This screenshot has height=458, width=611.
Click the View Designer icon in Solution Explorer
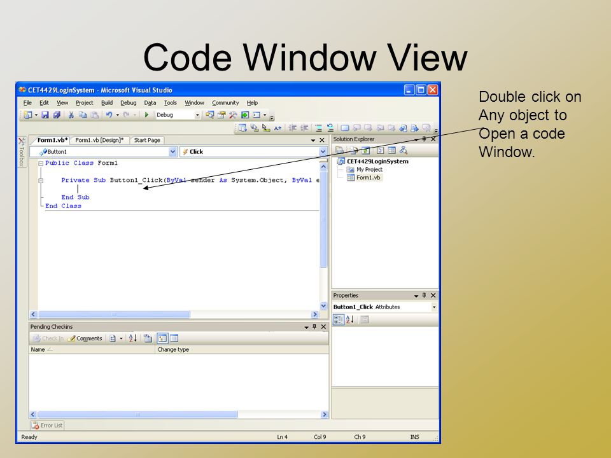[x=391, y=150]
